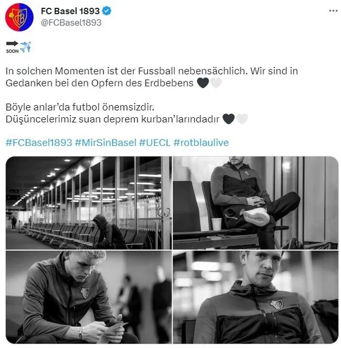Open the #rotblaulive hashtag
Image resolution: width=341 pixels, height=349 pixels.
201,143
